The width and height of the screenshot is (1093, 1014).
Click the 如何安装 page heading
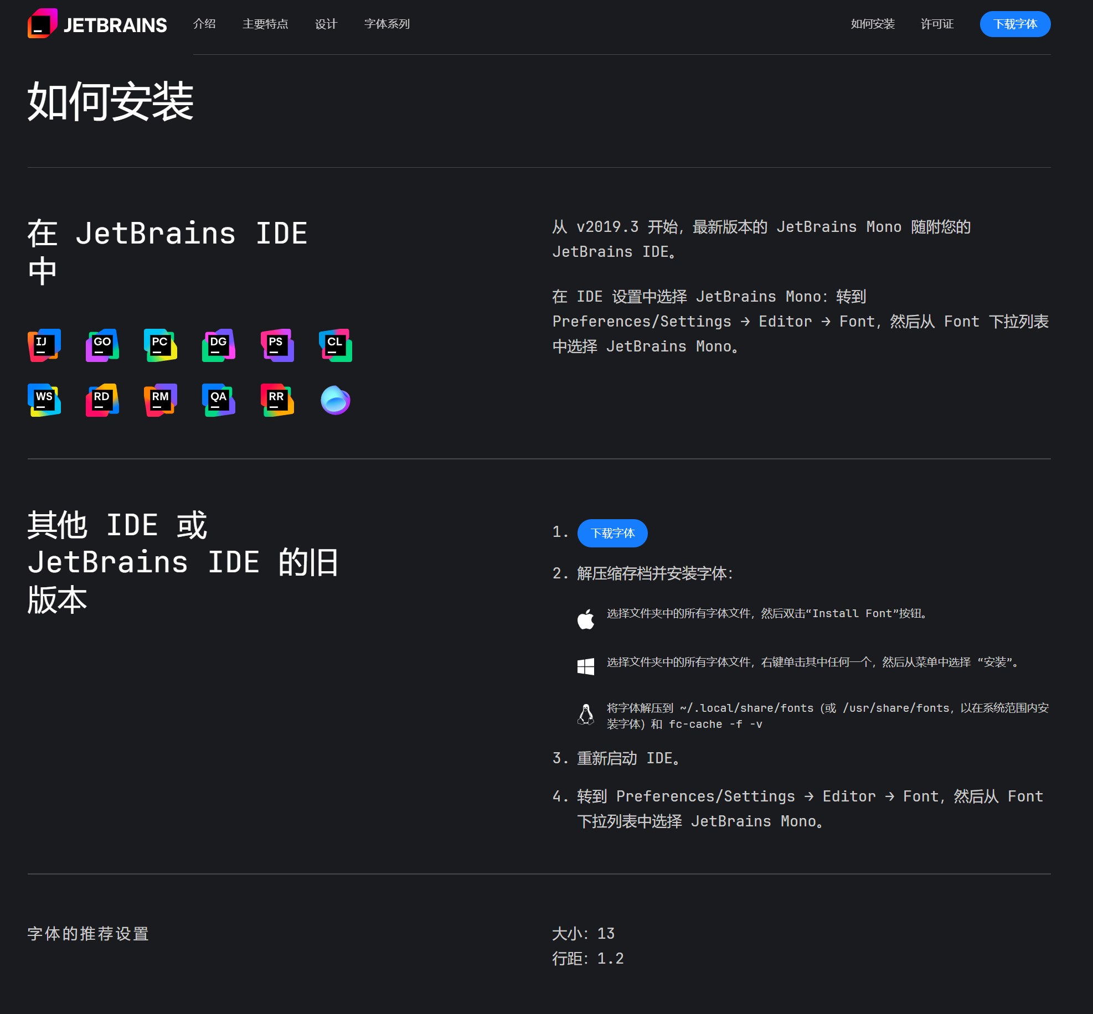[111, 101]
